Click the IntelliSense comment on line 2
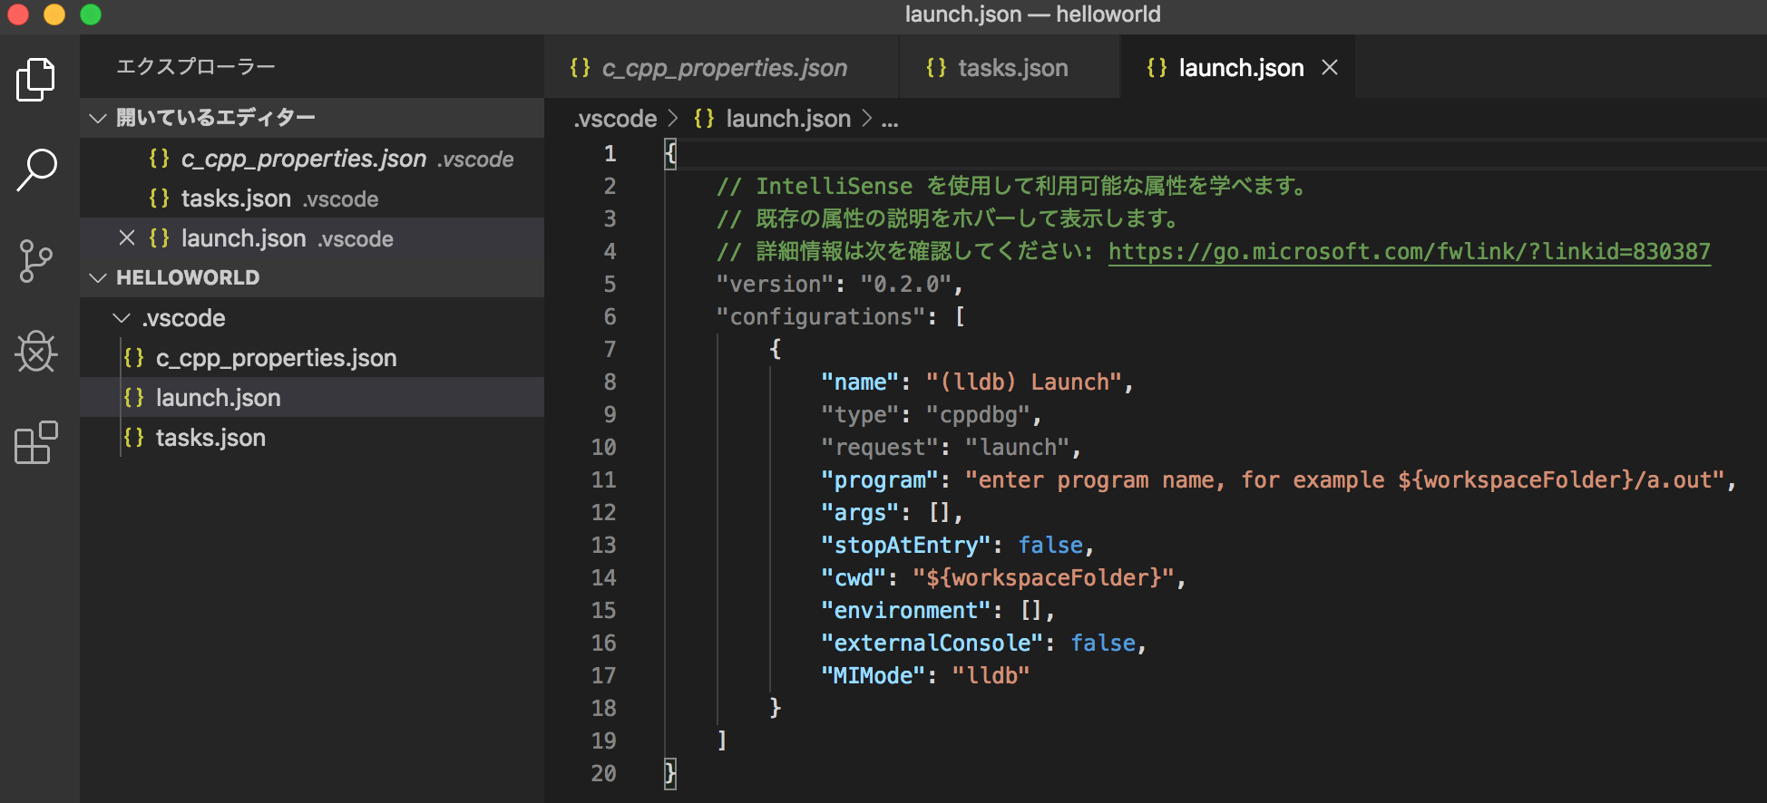This screenshot has height=803, width=1767. tap(1014, 186)
